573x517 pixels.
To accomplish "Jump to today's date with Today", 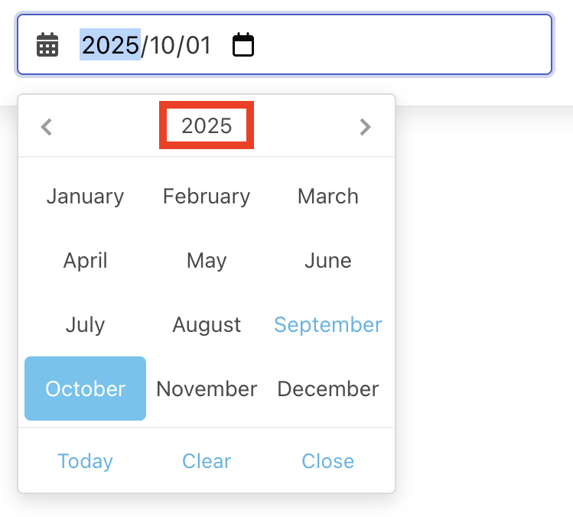I will click(x=85, y=461).
